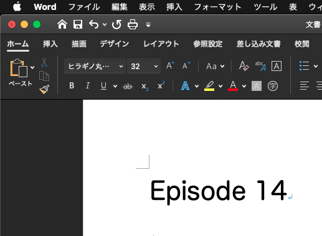Switch to the 差し込み文書 ribbon tab
This screenshot has height=236, width=322.
tap(258, 44)
